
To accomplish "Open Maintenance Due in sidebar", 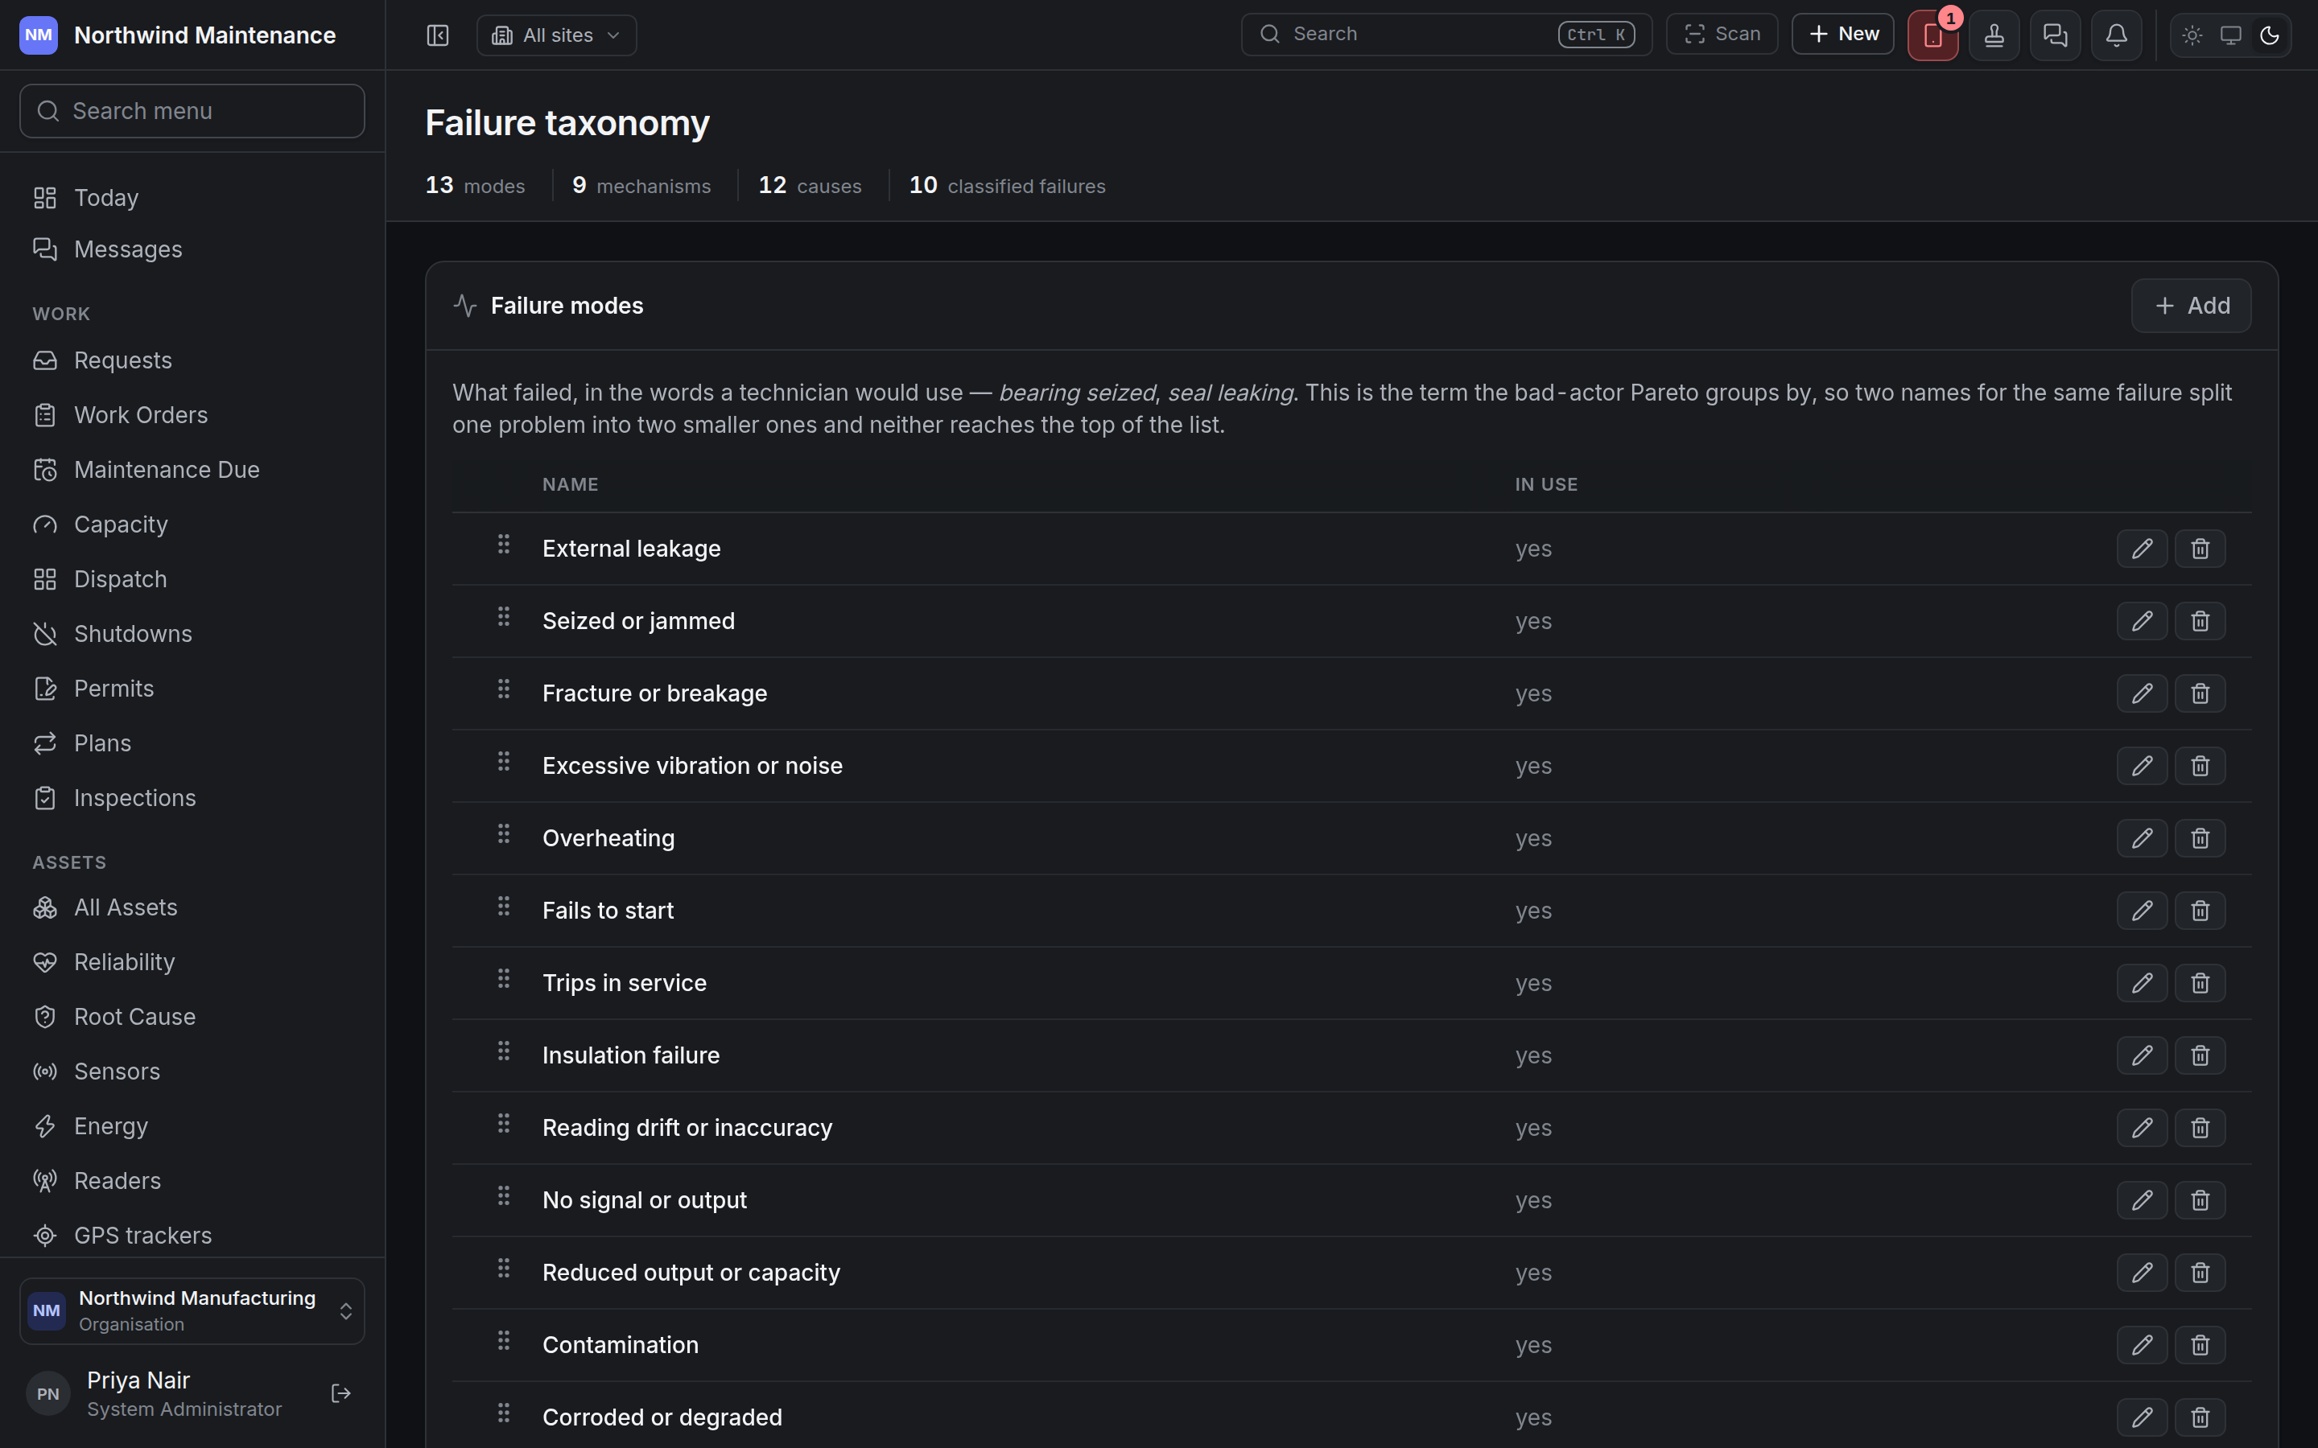I will tap(192, 469).
